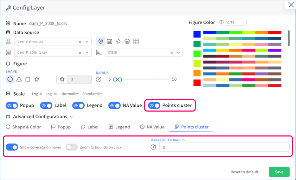Clear the dam_stations.csv selection

[80, 42]
